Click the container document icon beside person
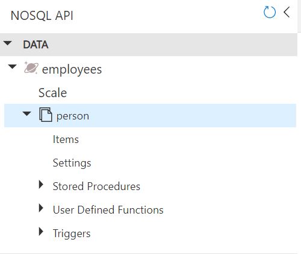301x254 pixels. (x=46, y=115)
